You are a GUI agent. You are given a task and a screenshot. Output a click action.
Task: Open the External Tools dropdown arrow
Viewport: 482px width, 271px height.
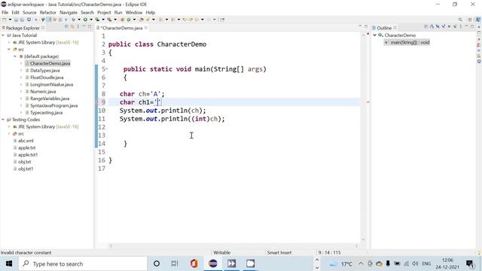coord(115,20)
